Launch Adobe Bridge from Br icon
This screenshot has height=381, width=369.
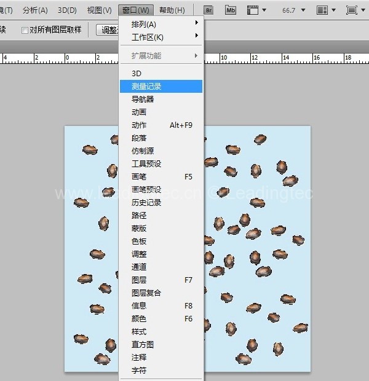coord(209,10)
